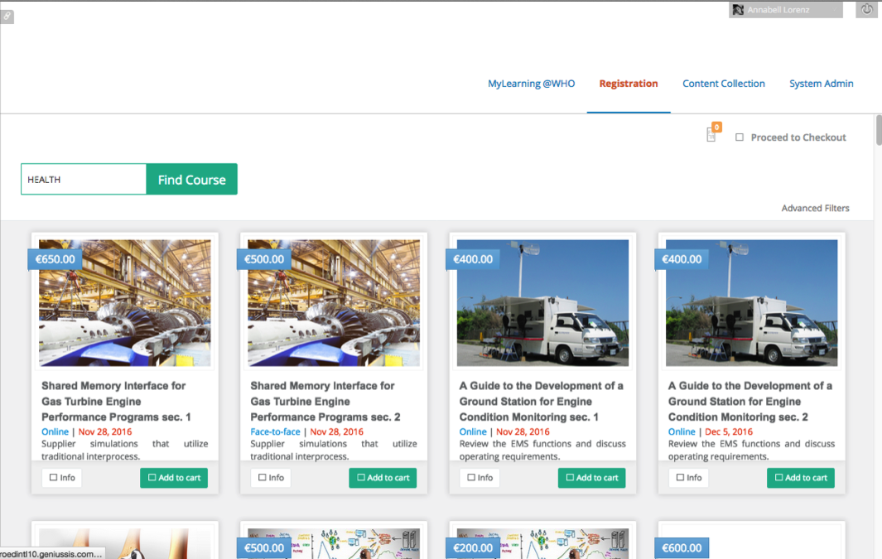This screenshot has width=882, height=559.
Task: Toggle Info on Gas Turbine sec. 1 card
Action: 62,478
